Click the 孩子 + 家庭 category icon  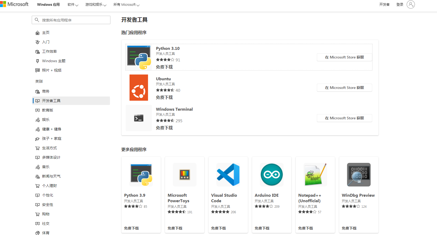(x=38, y=139)
